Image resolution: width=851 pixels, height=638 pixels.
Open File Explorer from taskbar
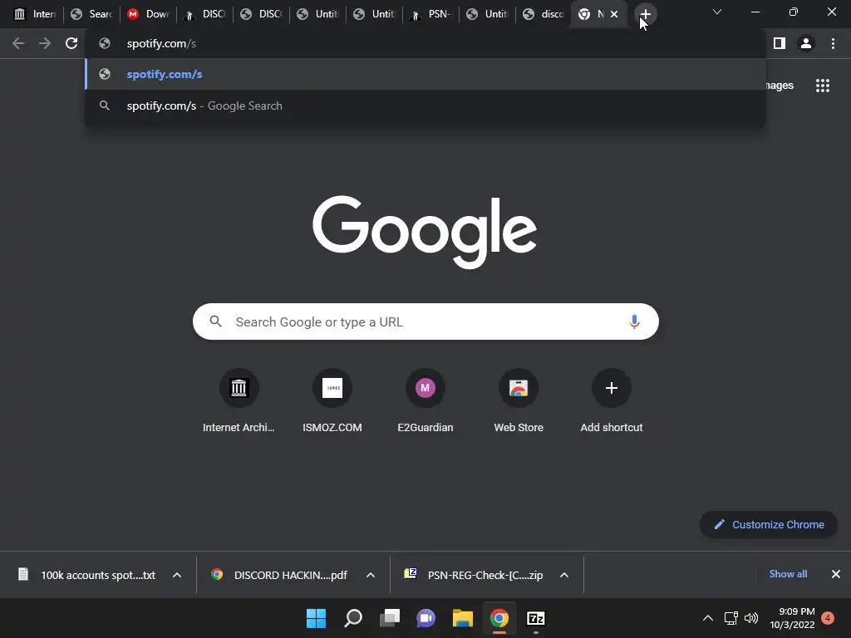tap(463, 618)
